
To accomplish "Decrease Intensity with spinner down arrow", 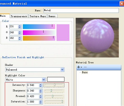I will pyautogui.click(x=40, y=86).
